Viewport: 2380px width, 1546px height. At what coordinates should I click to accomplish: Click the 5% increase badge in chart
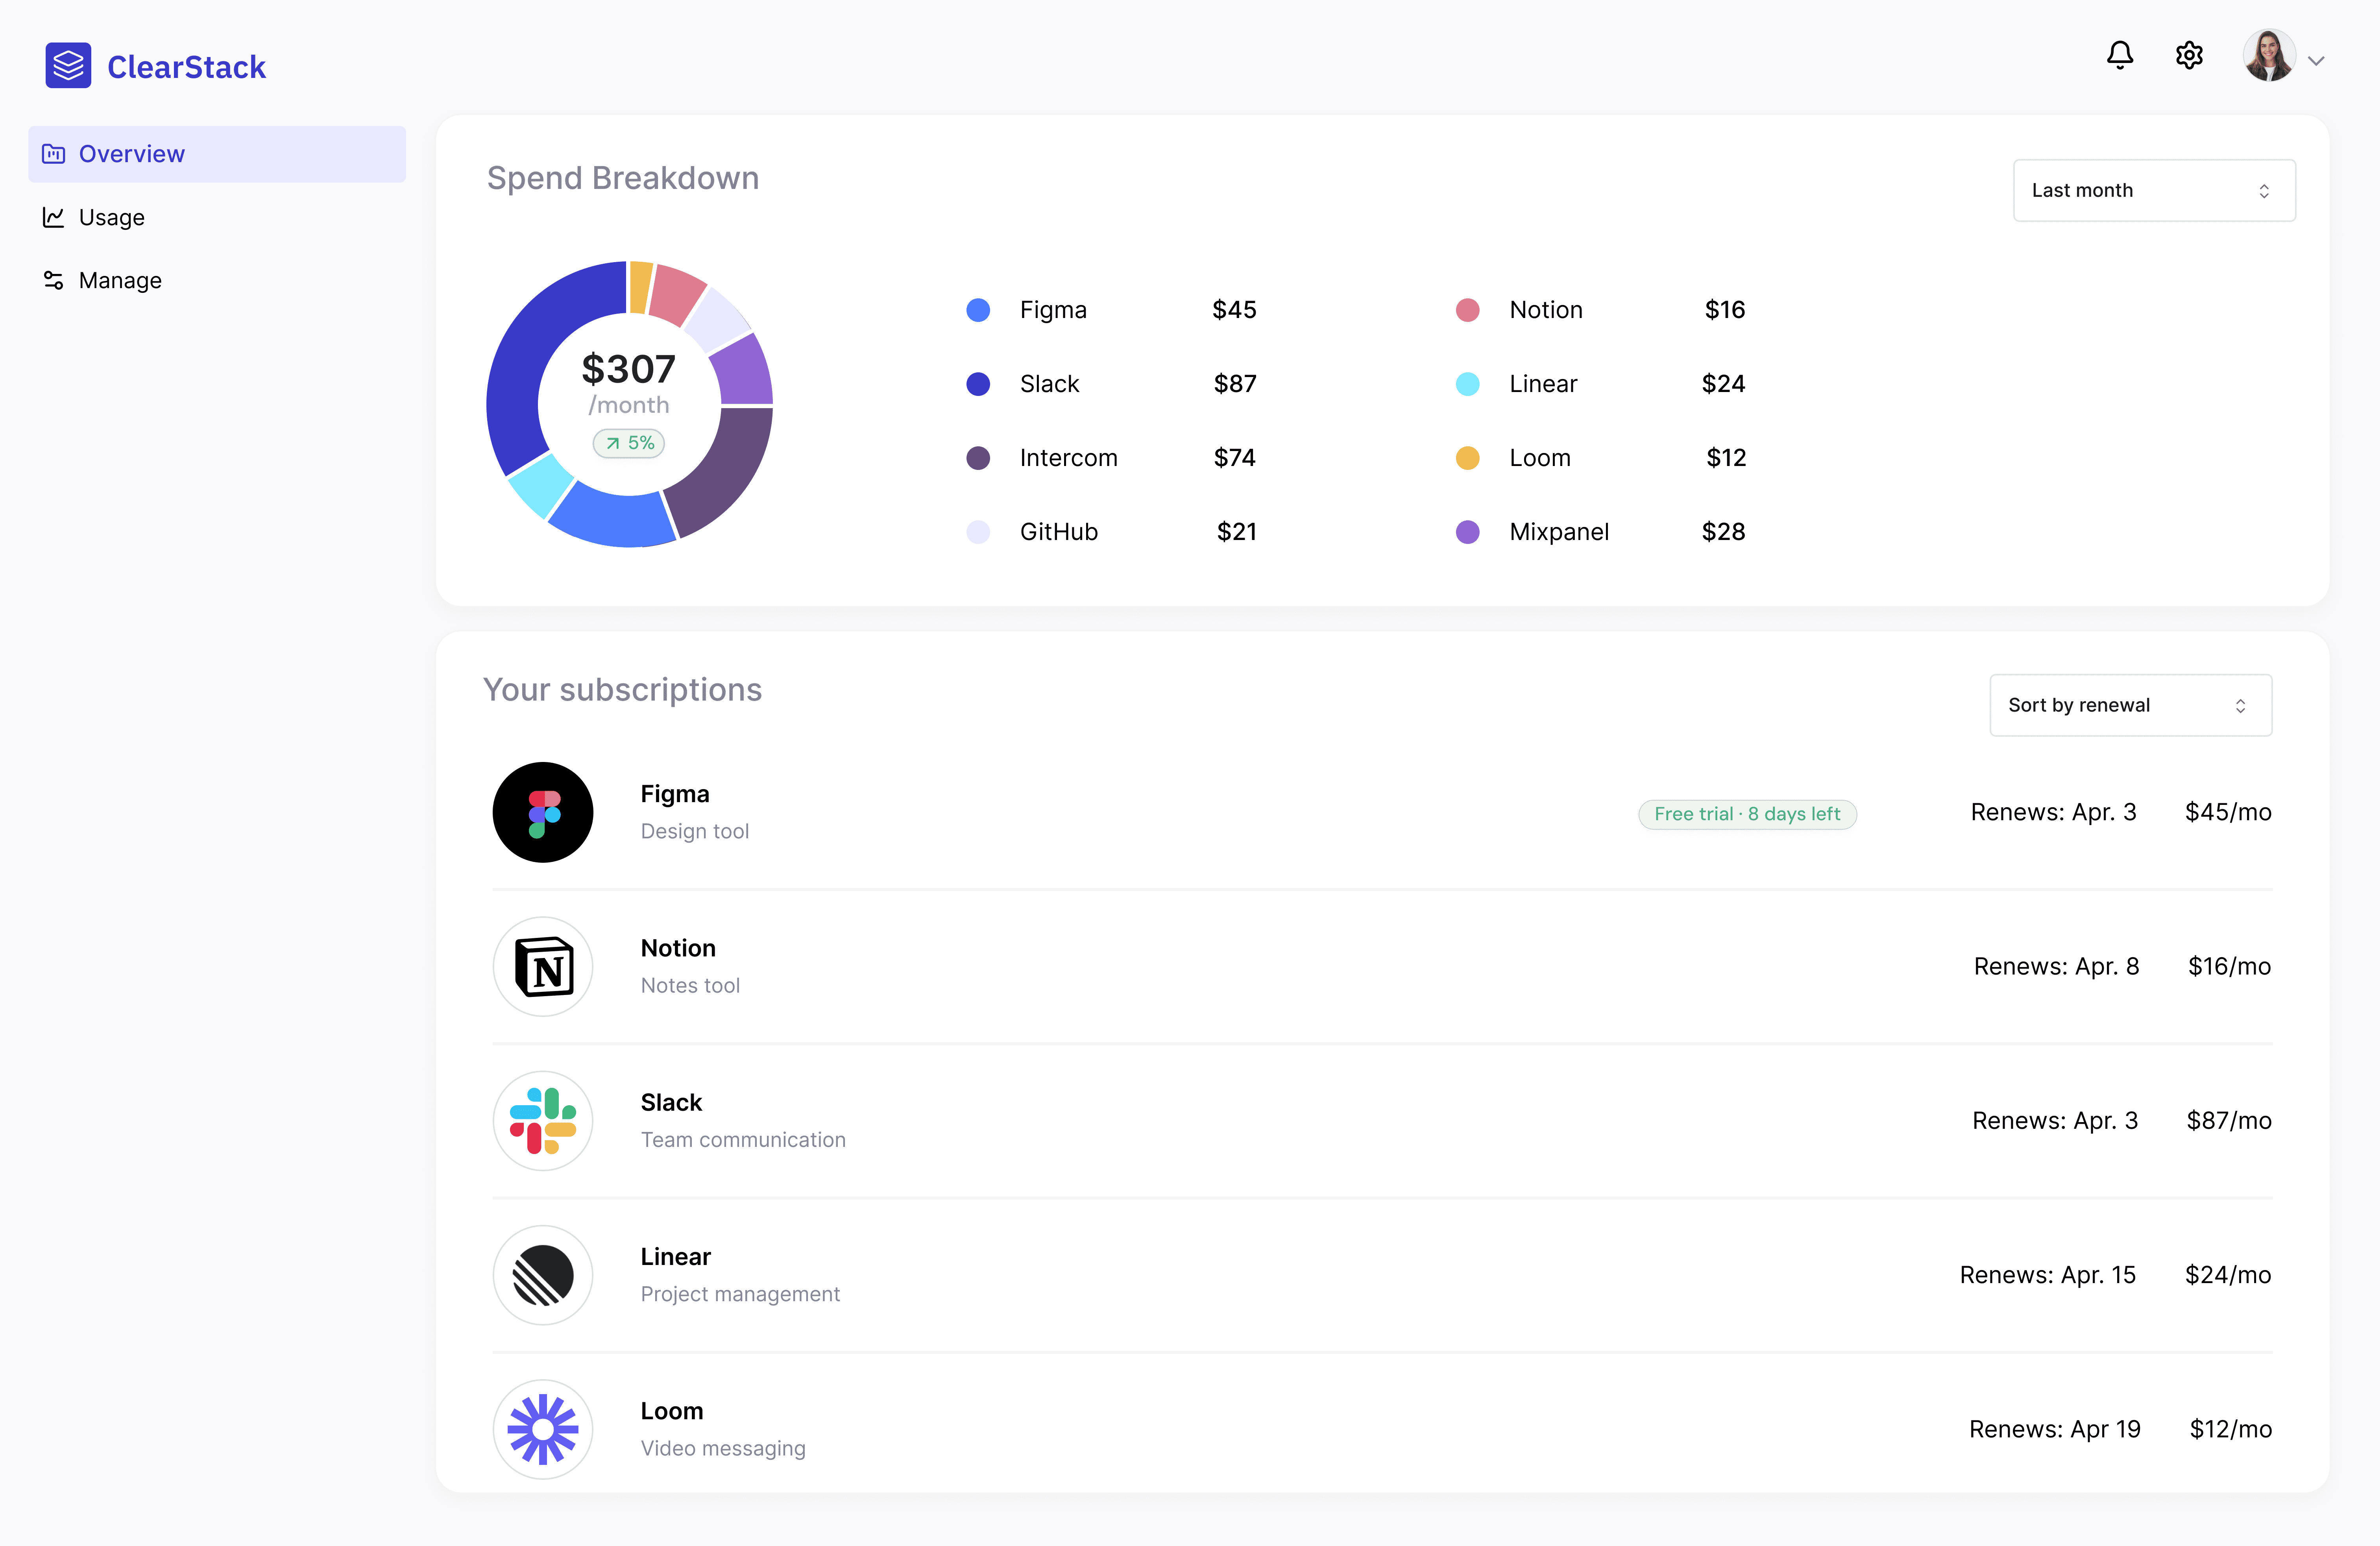(629, 443)
